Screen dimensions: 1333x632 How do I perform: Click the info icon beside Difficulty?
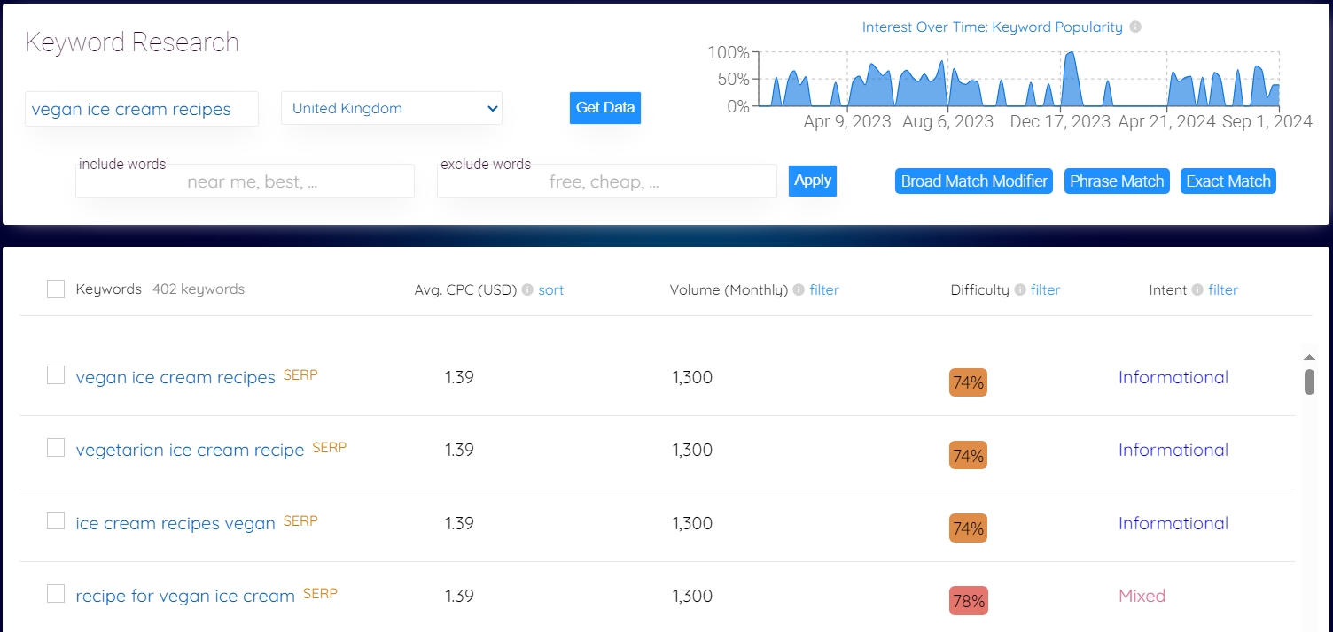(x=1020, y=290)
